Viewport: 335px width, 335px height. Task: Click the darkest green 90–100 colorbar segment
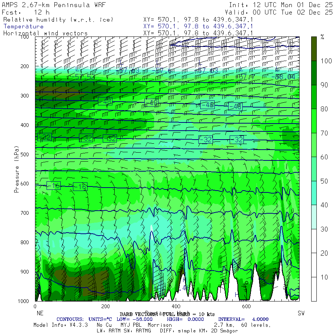(x=314, y=73)
